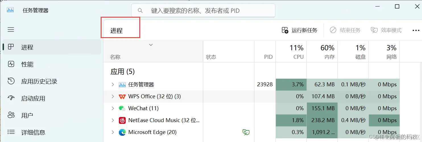422x142 pixels.
Task: Click the 应用历史记录 clock icon
Action: tap(11, 81)
